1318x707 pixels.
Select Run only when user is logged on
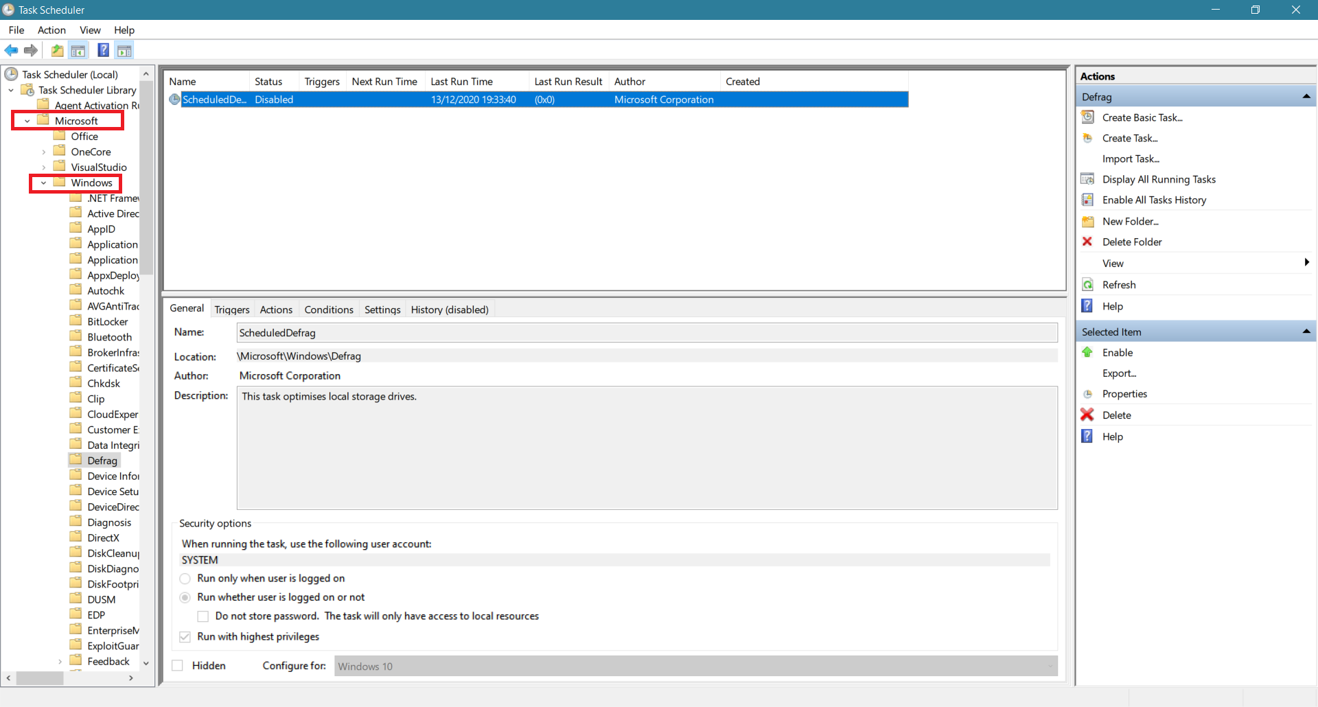(185, 579)
